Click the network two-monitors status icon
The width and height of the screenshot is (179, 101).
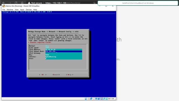click(91, 98)
